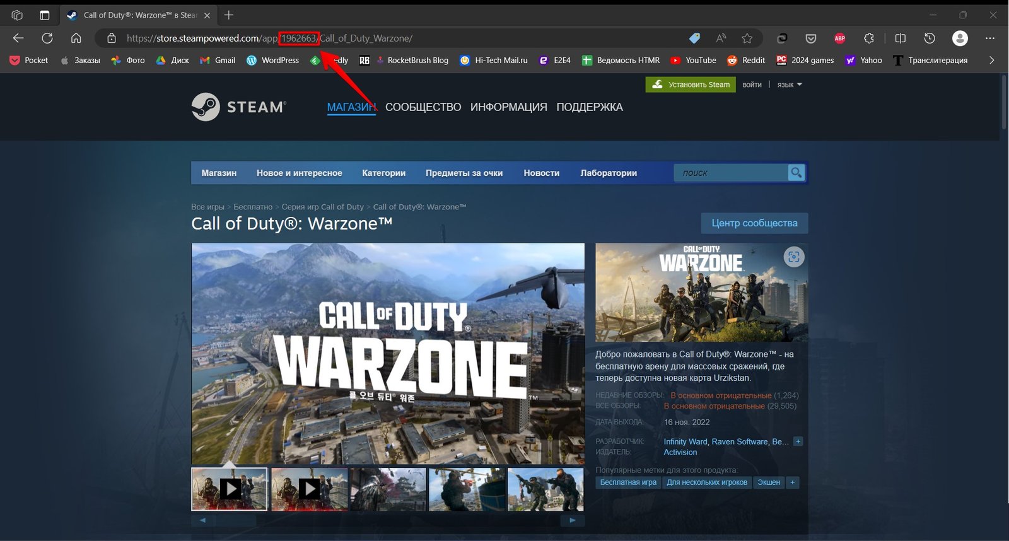This screenshot has height=541, width=1009.
Task: Open the Extensions puzzle icon
Action: point(869,38)
